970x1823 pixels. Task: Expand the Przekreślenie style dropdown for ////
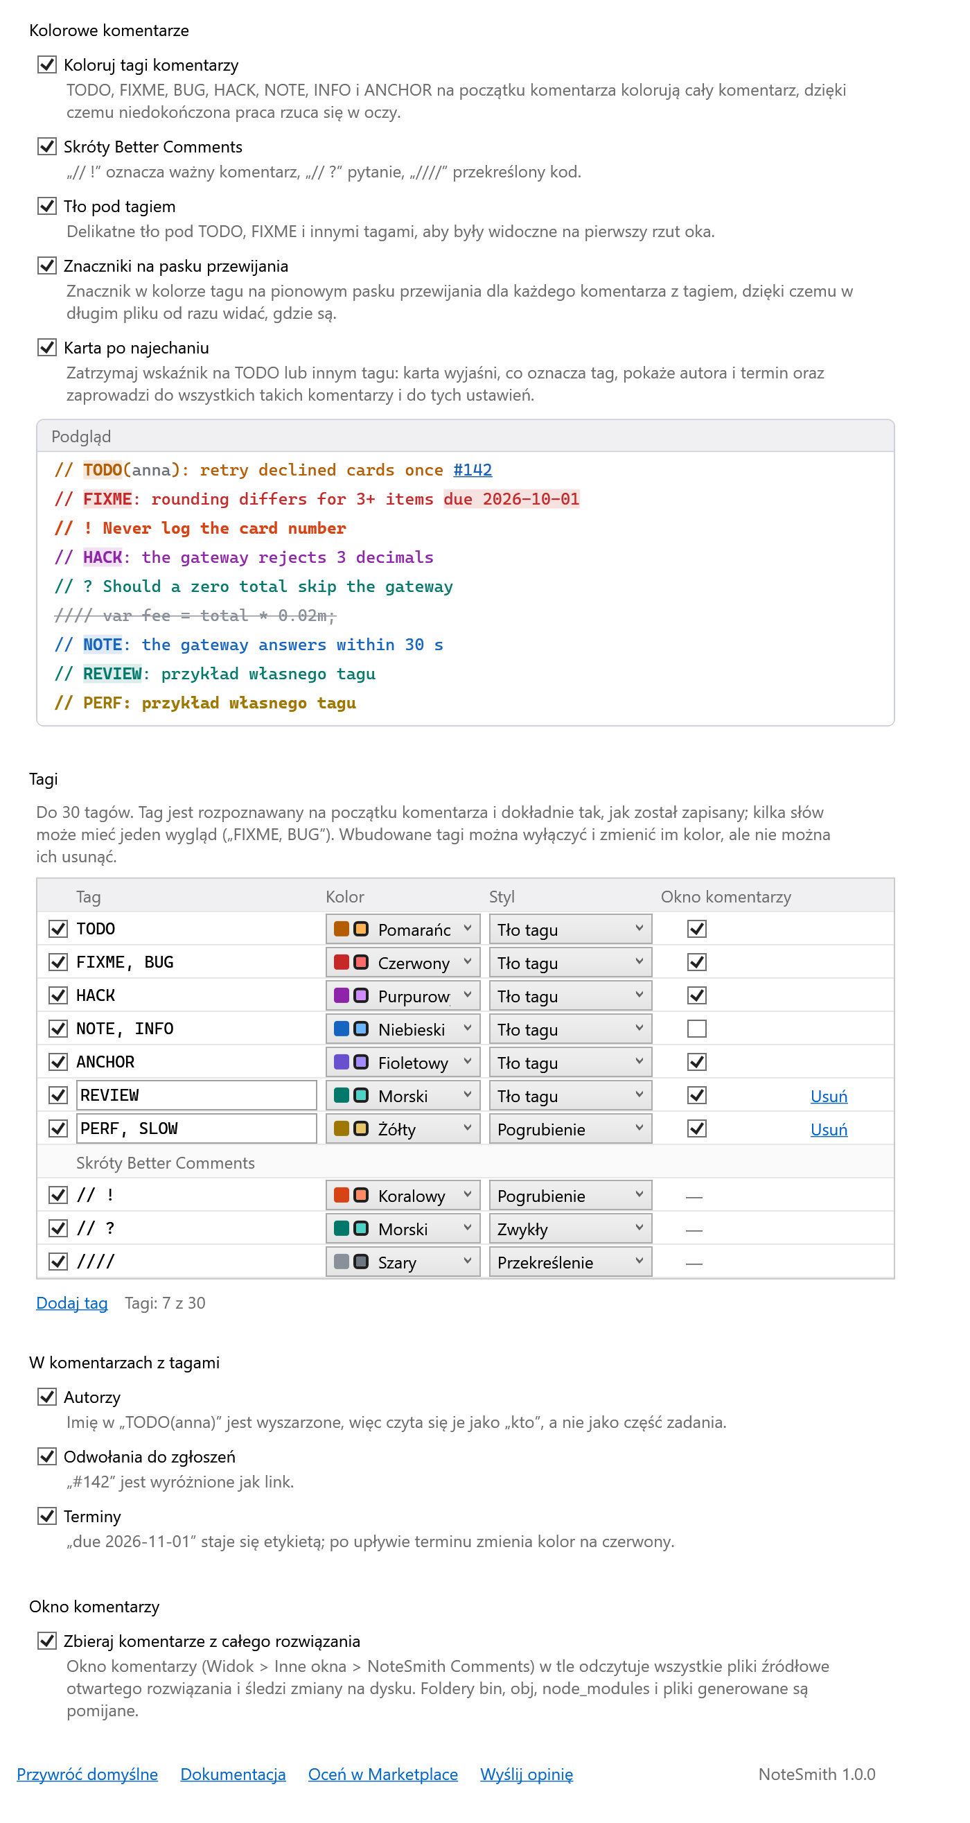click(x=570, y=1261)
